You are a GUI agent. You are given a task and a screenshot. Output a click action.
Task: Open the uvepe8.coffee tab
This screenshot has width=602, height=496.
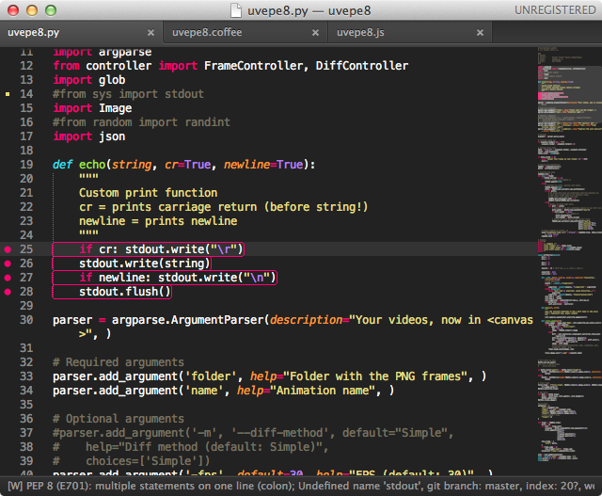(246, 33)
